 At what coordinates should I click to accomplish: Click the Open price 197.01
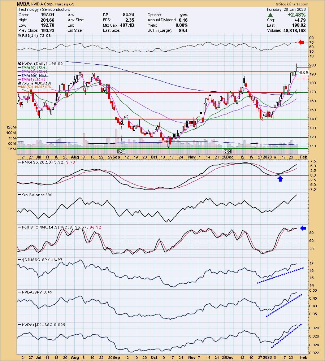pyautogui.click(x=47, y=15)
